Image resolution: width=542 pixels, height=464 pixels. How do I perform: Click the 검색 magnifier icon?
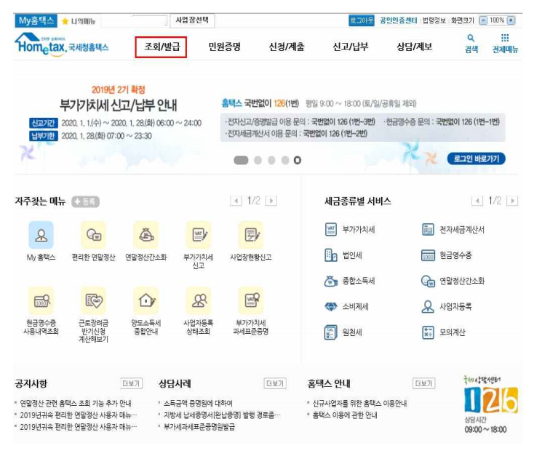471,39
